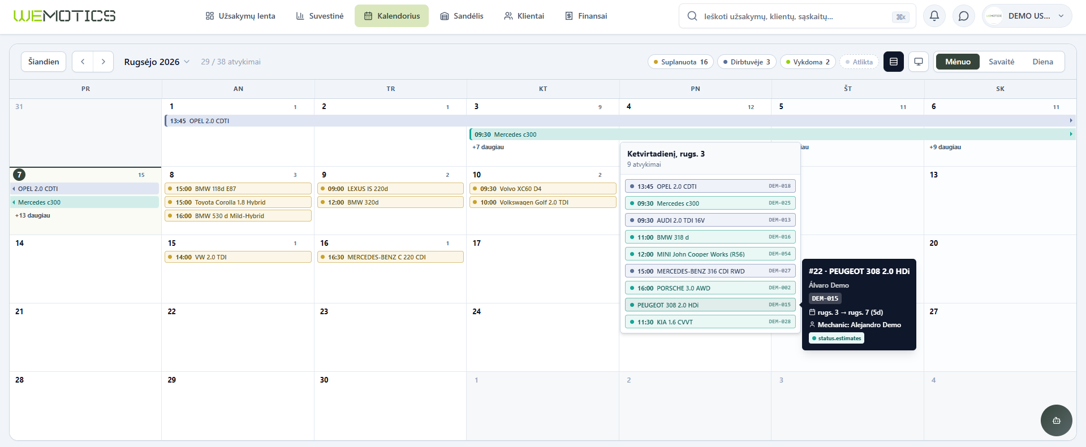Viewport: 1086px width, 447px height.
Task: Select popup row Mercedes c300 DEM-025
Action: pos(710,203)
